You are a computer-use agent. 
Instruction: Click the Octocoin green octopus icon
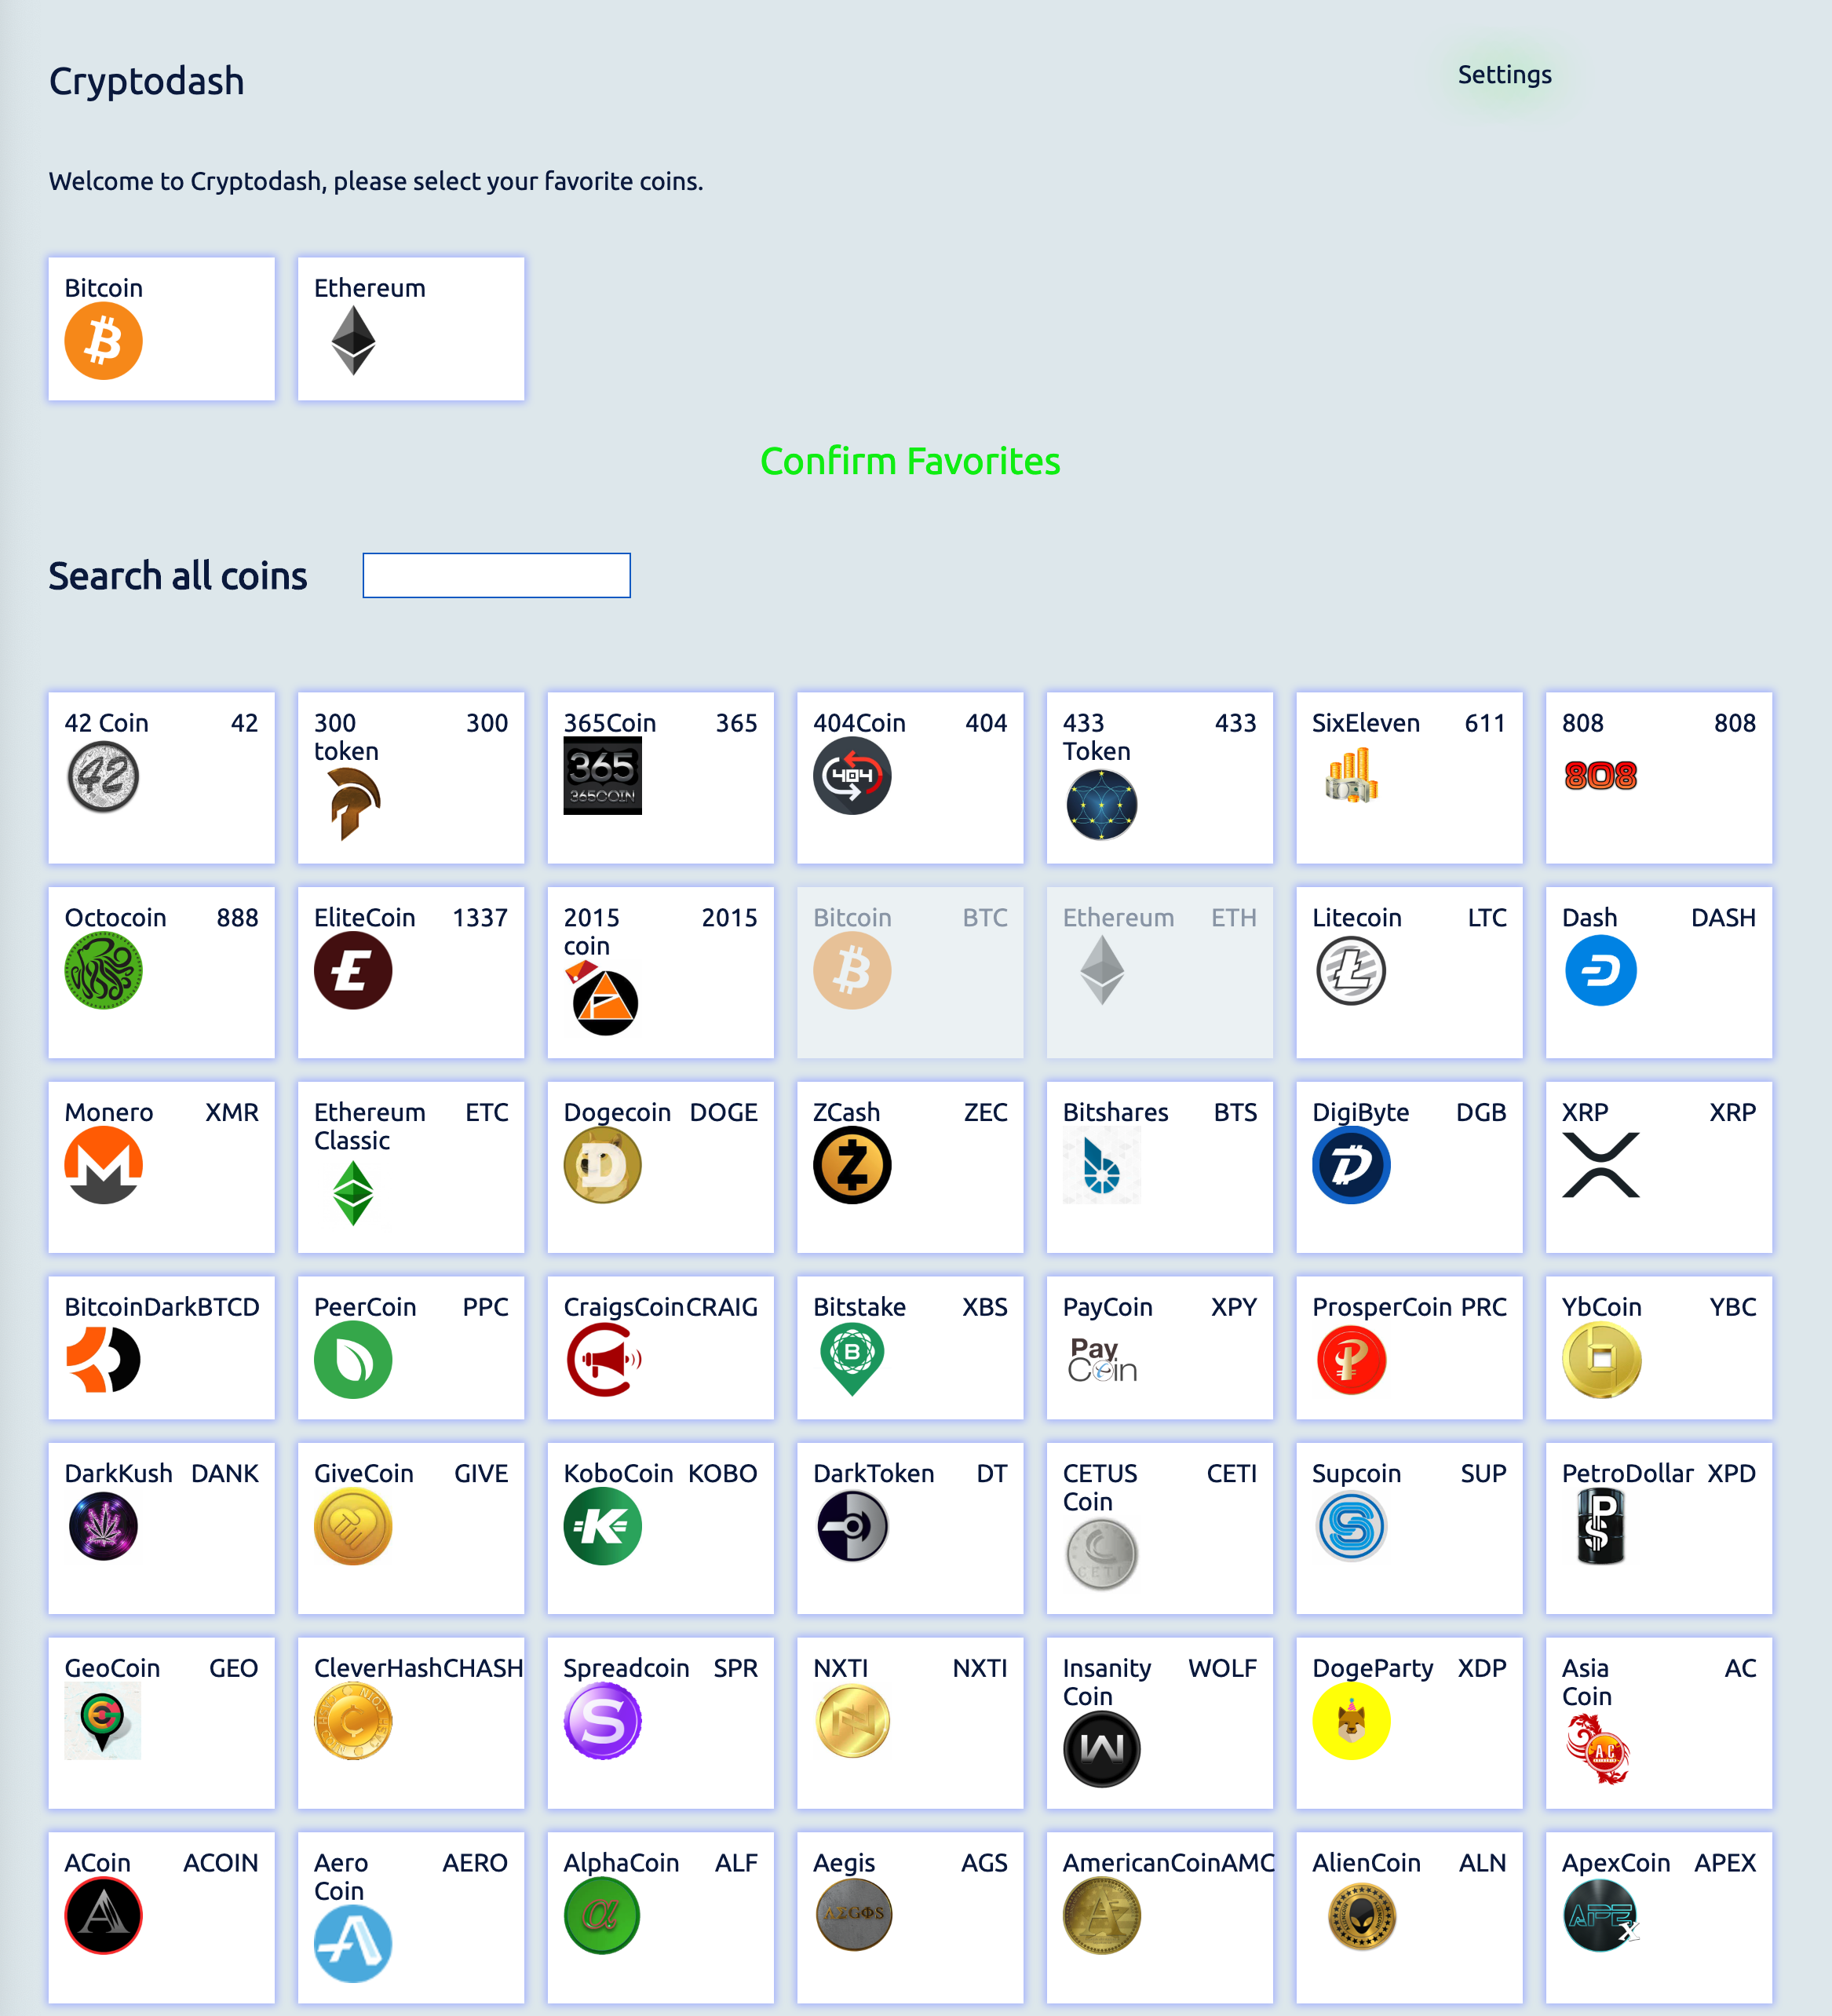tap(103, 970)
